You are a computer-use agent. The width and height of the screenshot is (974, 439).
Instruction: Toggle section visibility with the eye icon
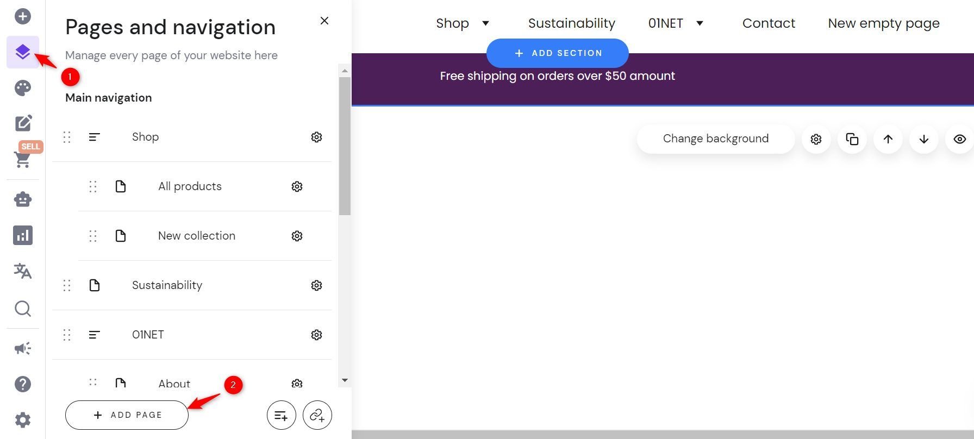pyautogui.click(x=960, y=139)
